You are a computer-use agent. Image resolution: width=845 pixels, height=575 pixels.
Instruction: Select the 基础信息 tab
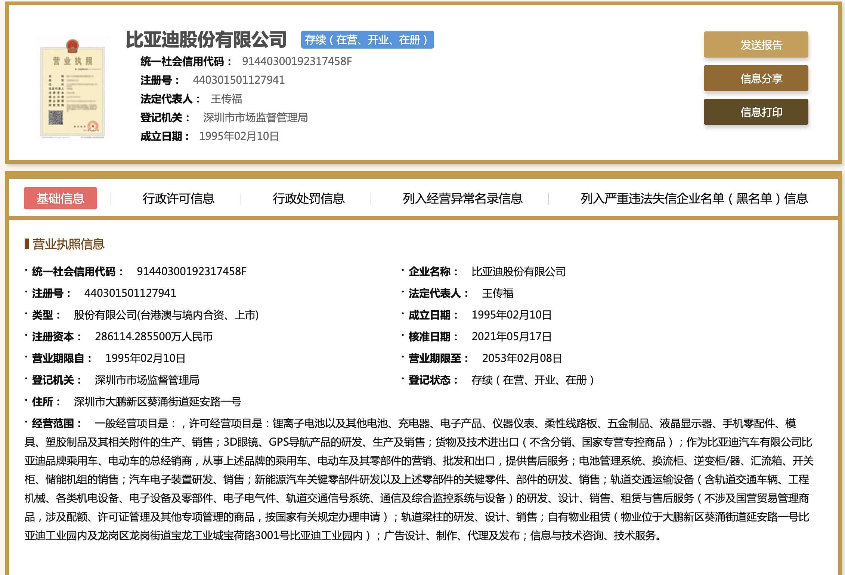[61, 198]
